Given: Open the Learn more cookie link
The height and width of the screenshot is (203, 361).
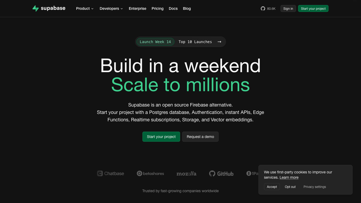Looking at the screenshot, I should [x=289, y=177].
